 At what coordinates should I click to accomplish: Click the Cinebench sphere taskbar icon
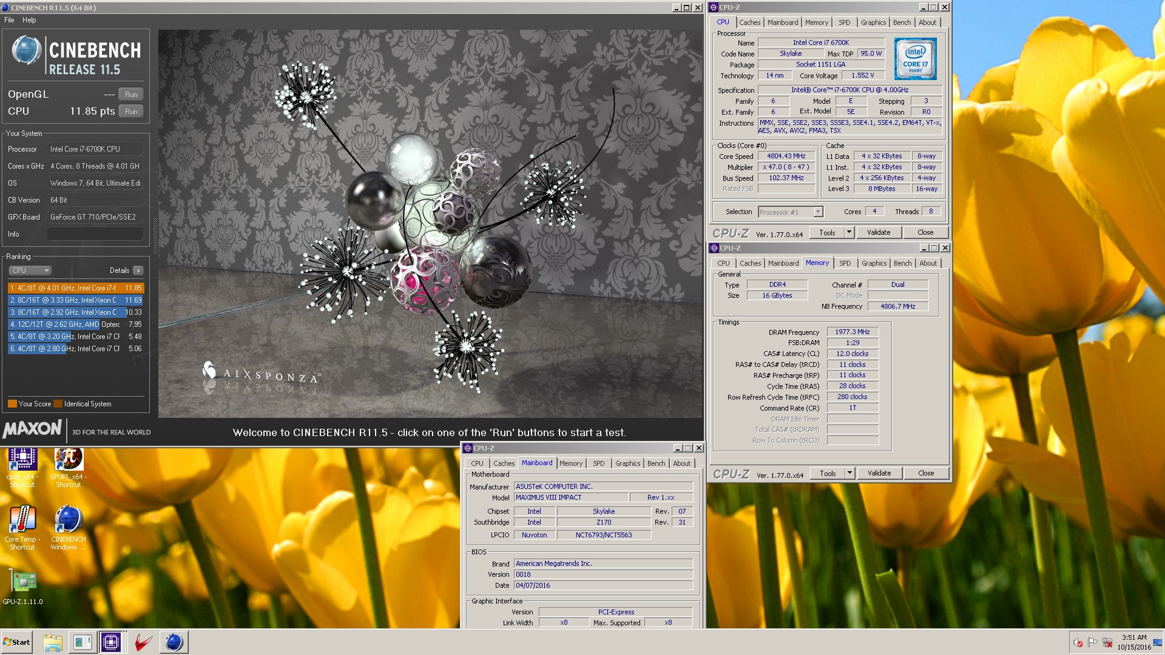(x=174, y=642)
